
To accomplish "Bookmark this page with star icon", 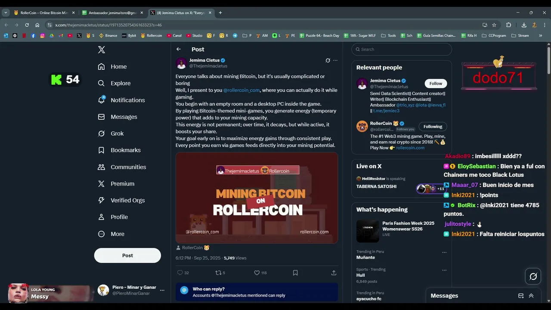I will pyautogui.click(x=494, y=25).
